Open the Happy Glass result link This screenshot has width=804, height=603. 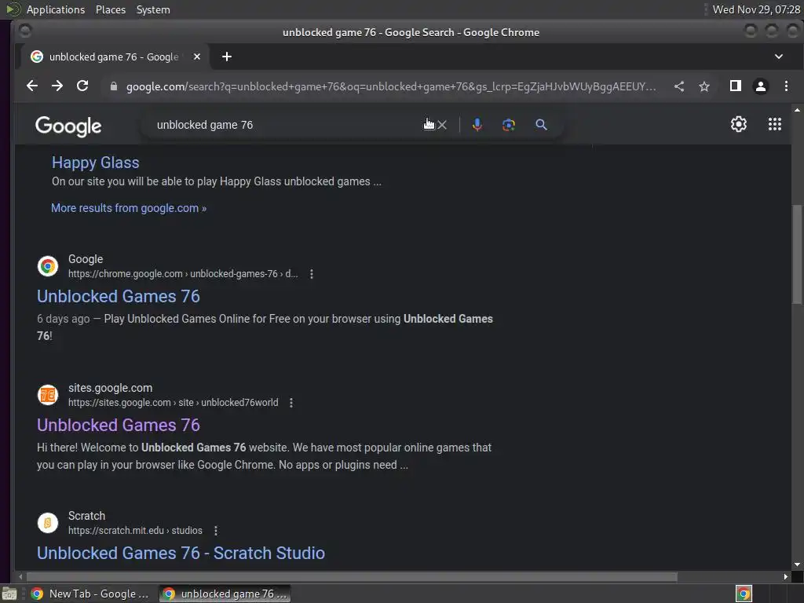95,163
